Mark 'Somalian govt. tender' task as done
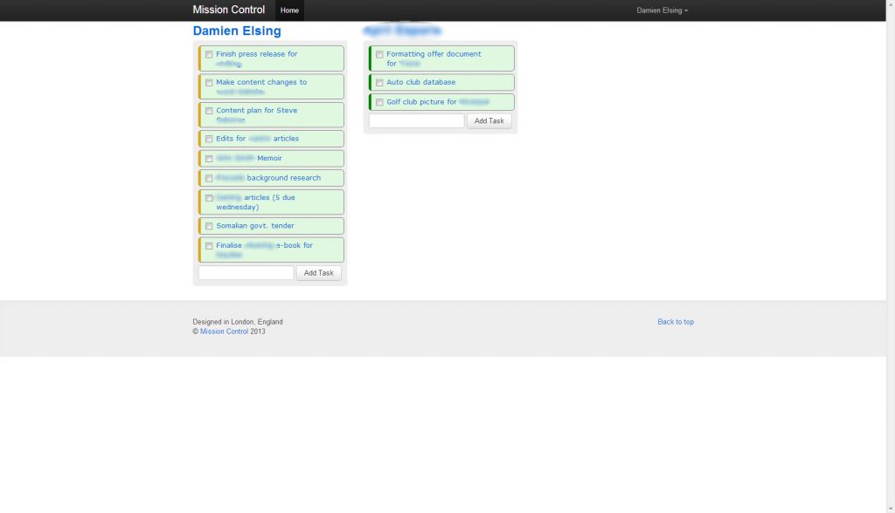The image size is (895, 513). (209, 226)
